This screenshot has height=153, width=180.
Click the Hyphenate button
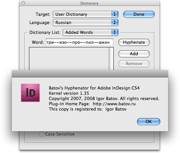click(x=134, y=42)
